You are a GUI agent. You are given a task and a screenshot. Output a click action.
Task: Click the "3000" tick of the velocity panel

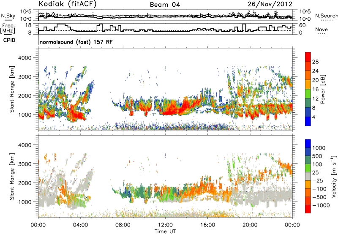(25, 164)
